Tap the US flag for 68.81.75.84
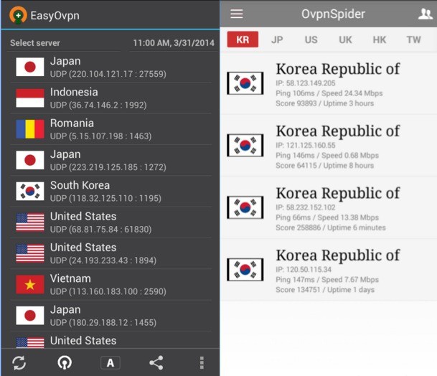The width and height of the screenshot is (437, 376). [30, 222]
